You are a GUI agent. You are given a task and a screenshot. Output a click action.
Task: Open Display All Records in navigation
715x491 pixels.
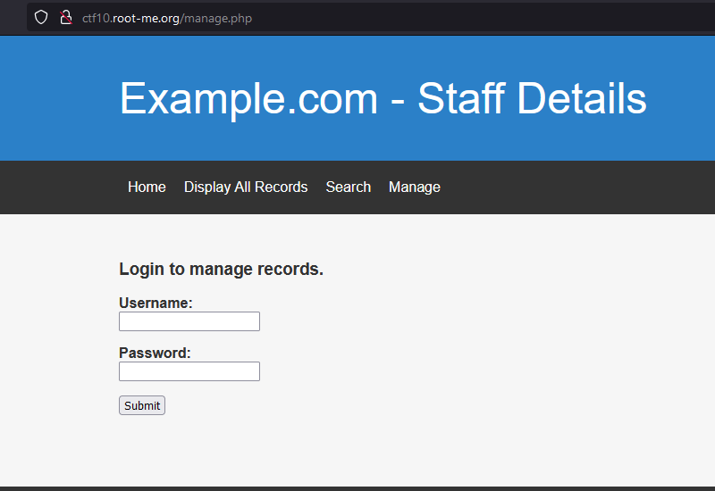[246, 187]
